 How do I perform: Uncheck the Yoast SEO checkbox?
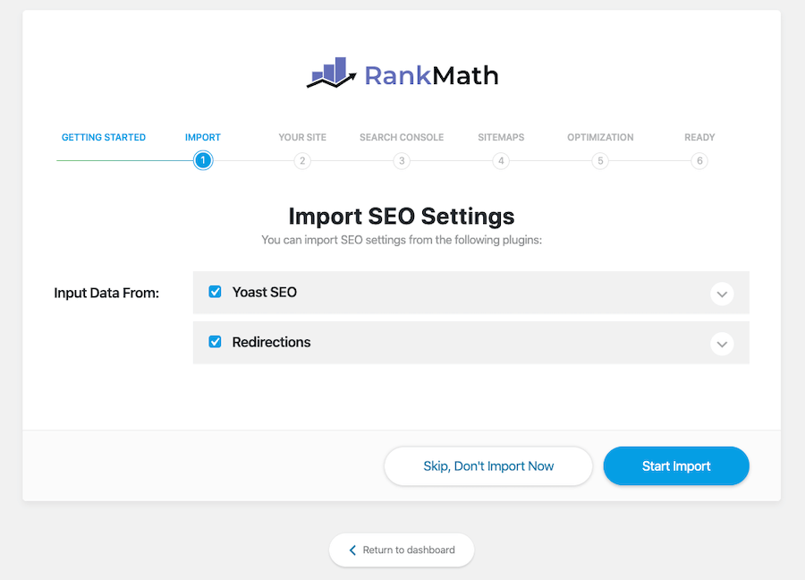[x=215, y=292]
